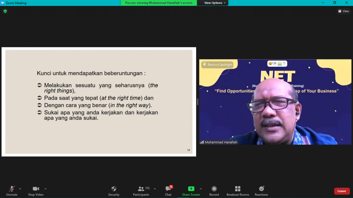Open the View Options menu

pyautogui.click(x=215, y=3)
